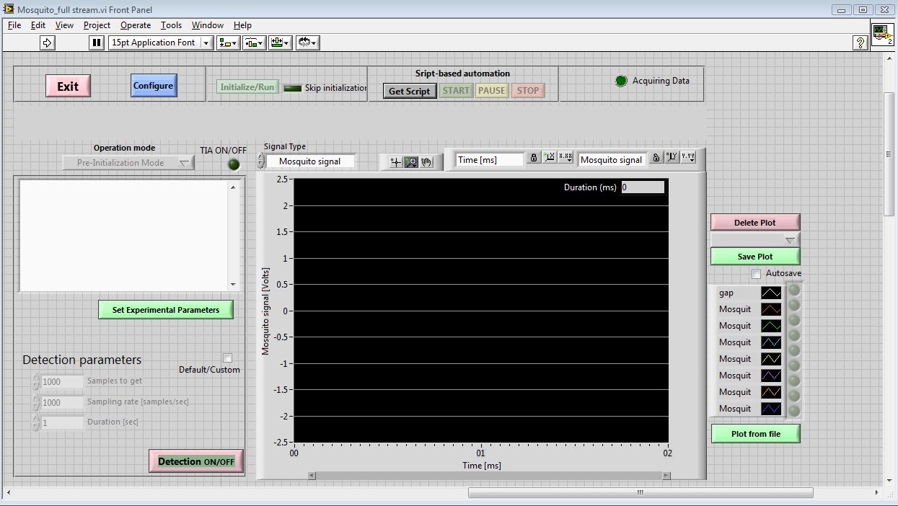898x506 pixels.
Task: Click the Delete Plot button
Action: click(x=755, y=223)
